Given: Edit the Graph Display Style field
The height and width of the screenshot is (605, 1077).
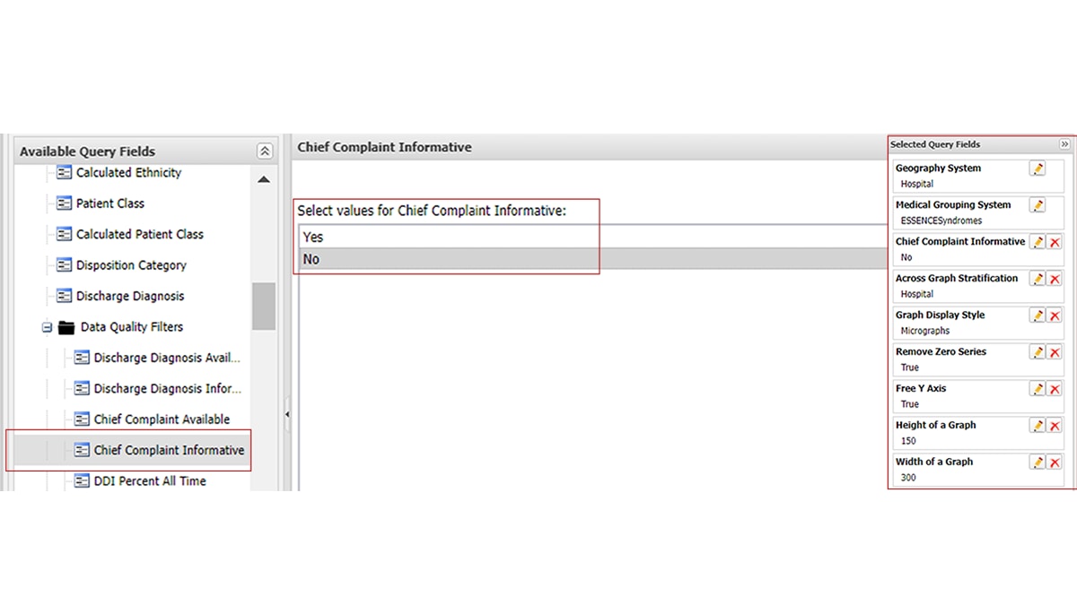Looking at the screenshot, I should 1038,315.
